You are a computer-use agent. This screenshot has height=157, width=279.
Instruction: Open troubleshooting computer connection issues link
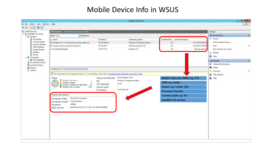click(125, 74)
